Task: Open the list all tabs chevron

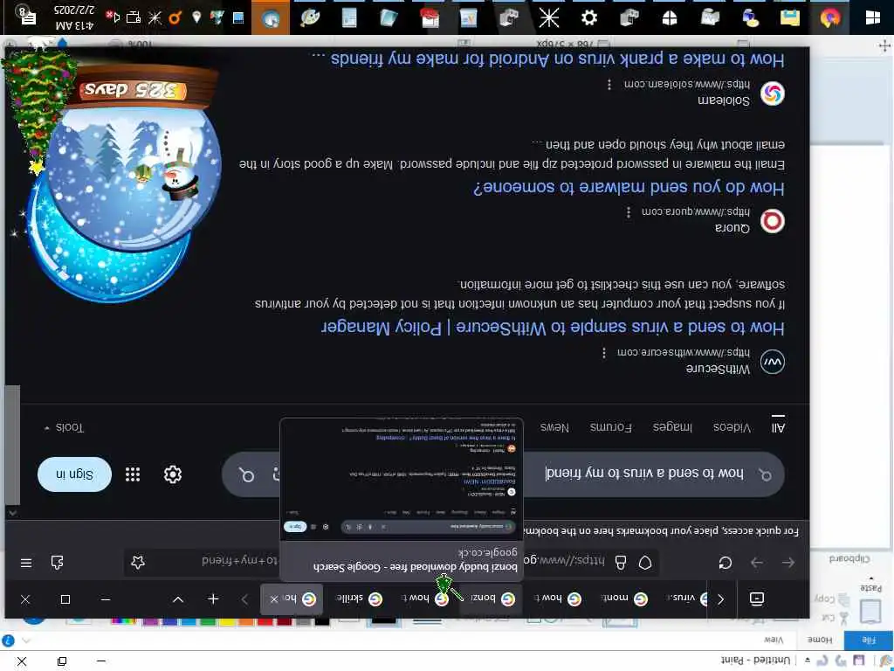Action: coord(178,599)
